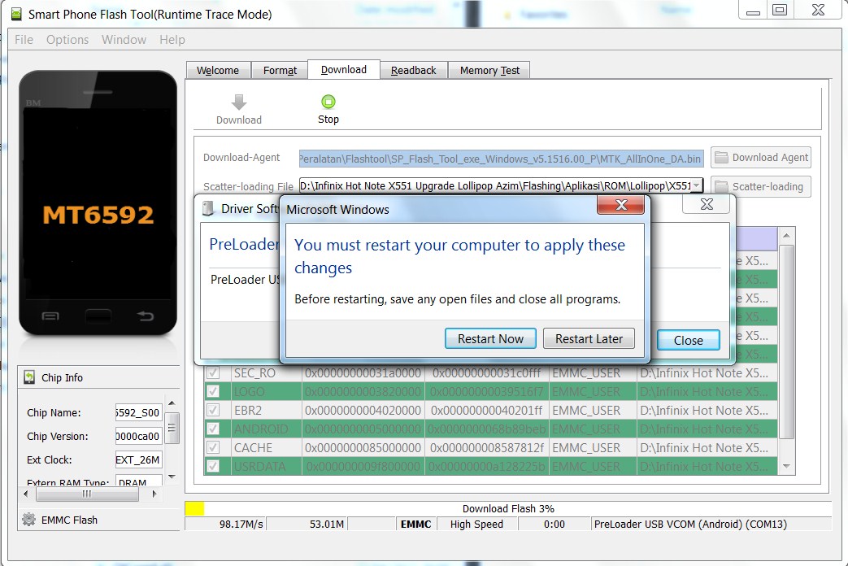Click Chip Info horizontal scroll left arrow

click(25, 494)
